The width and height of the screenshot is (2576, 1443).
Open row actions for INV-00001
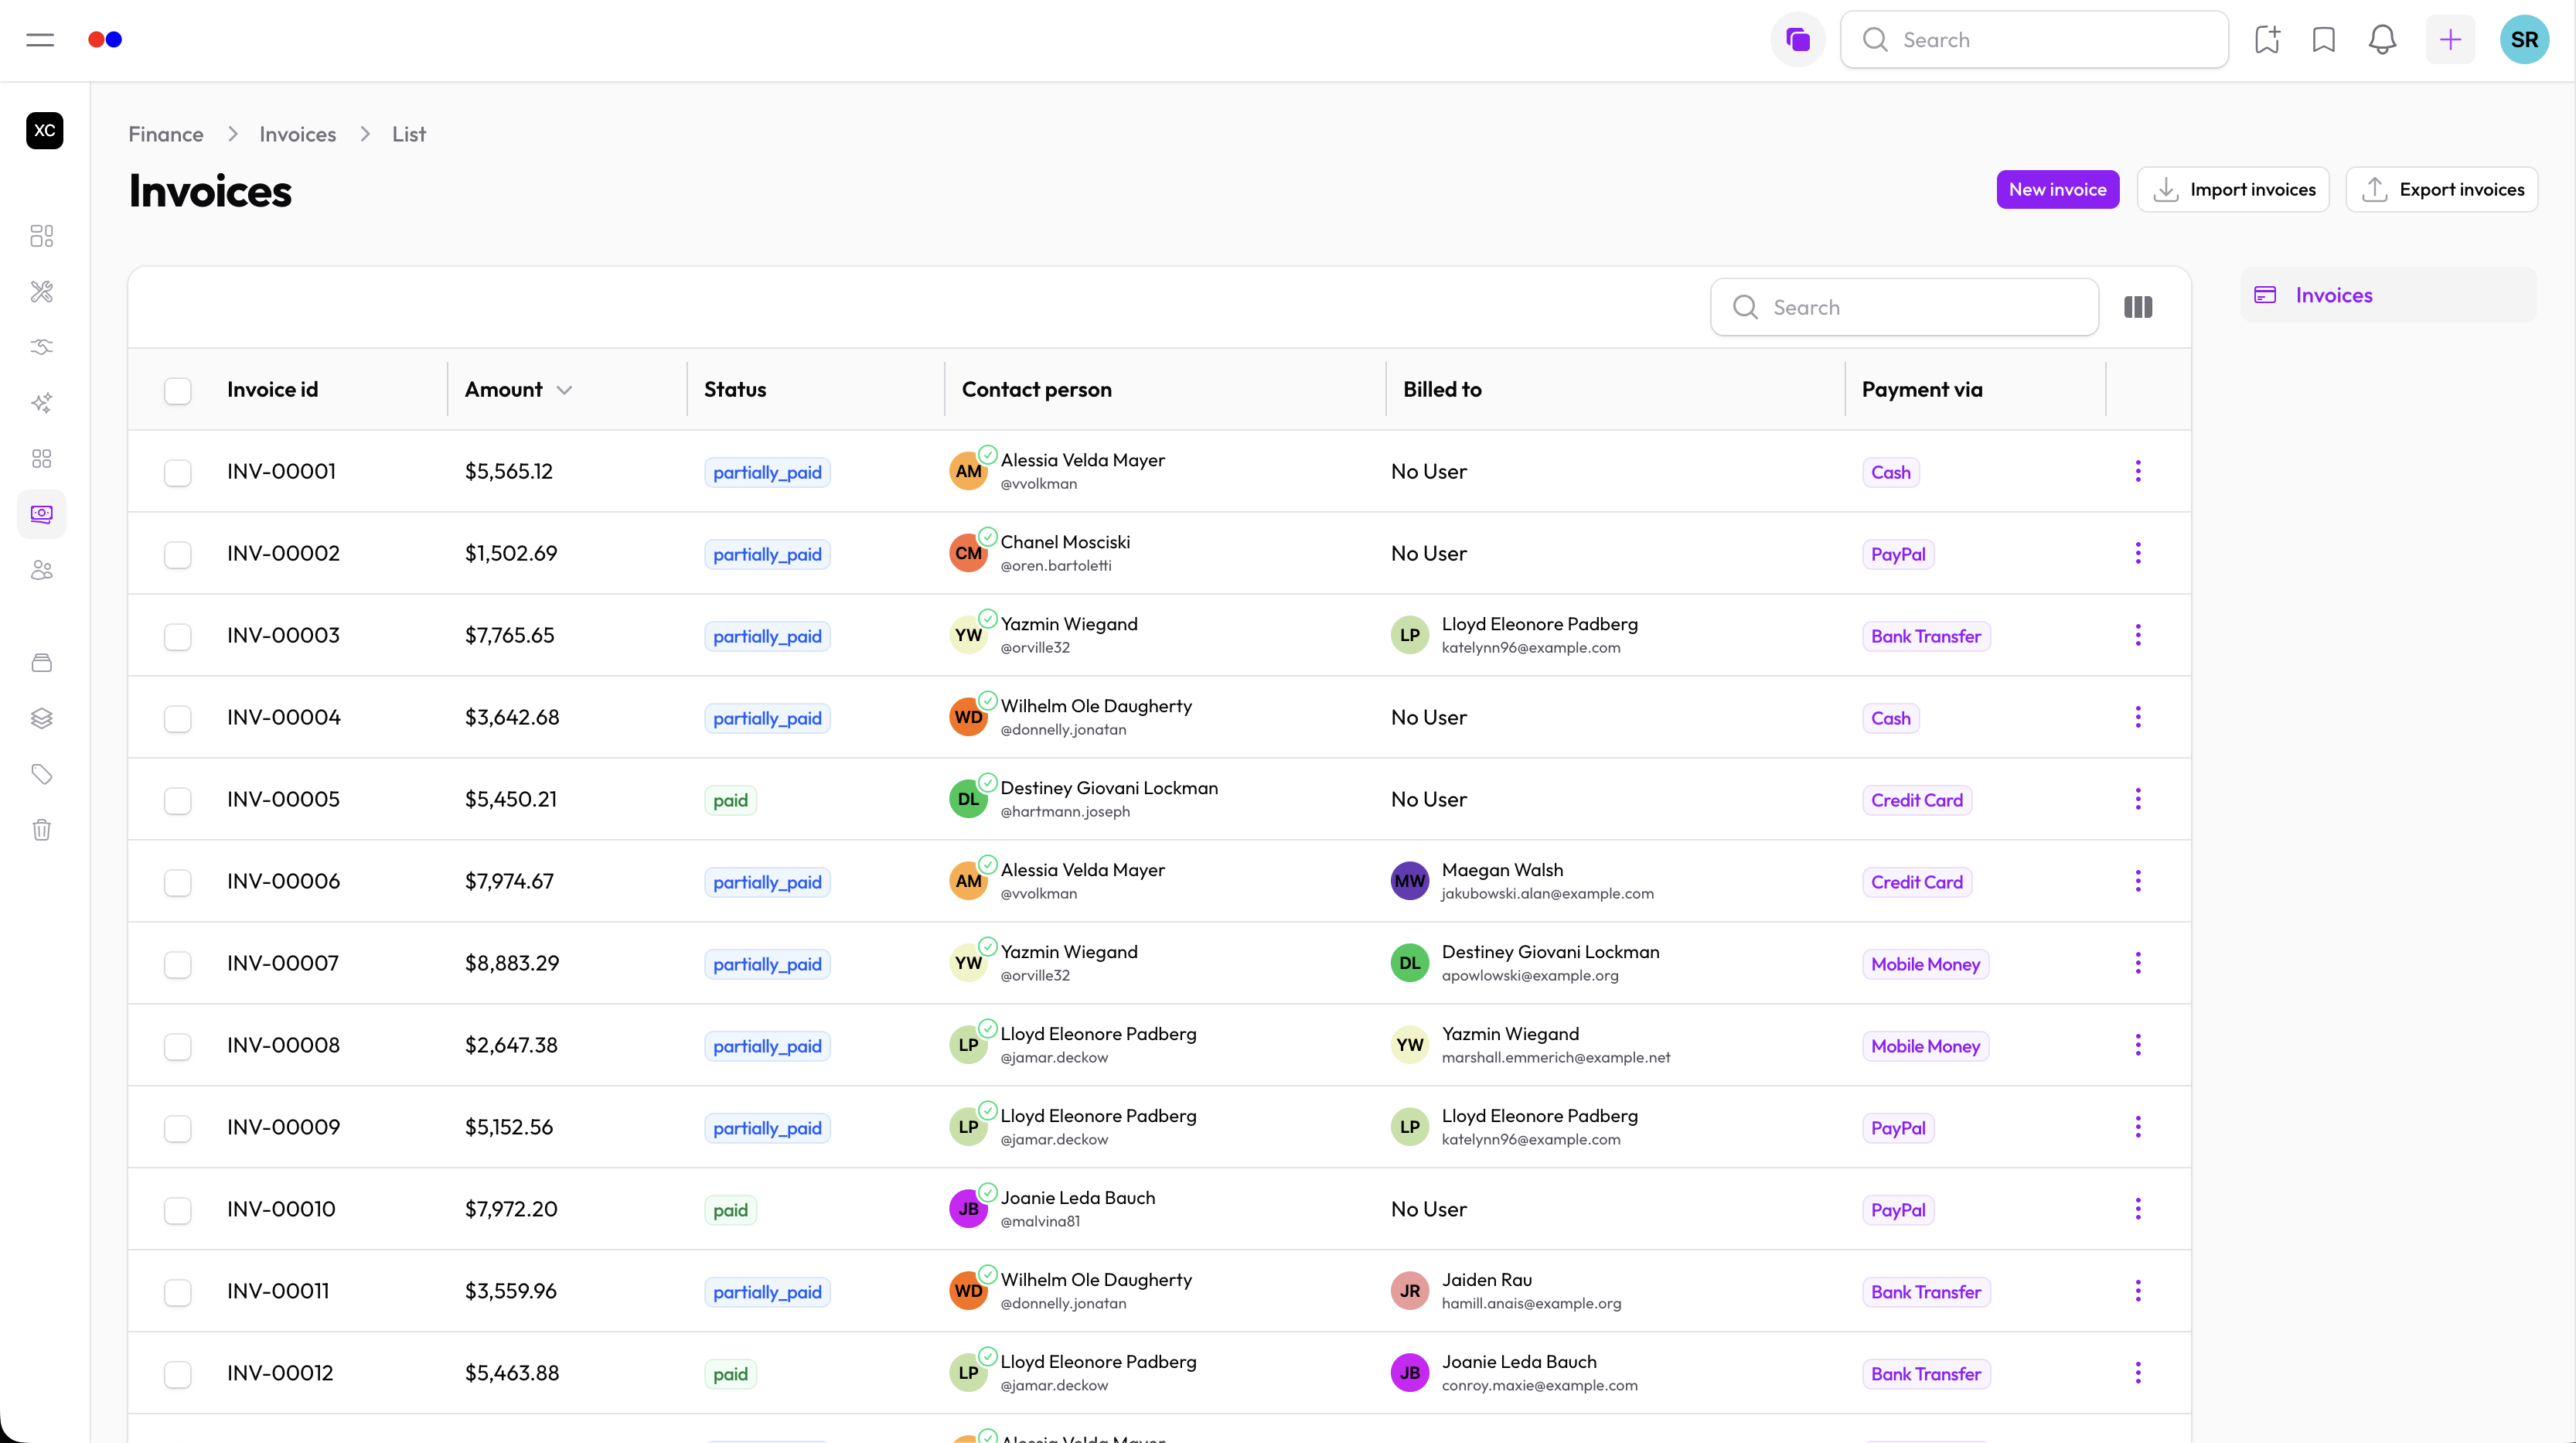(x=2138, y=471)
